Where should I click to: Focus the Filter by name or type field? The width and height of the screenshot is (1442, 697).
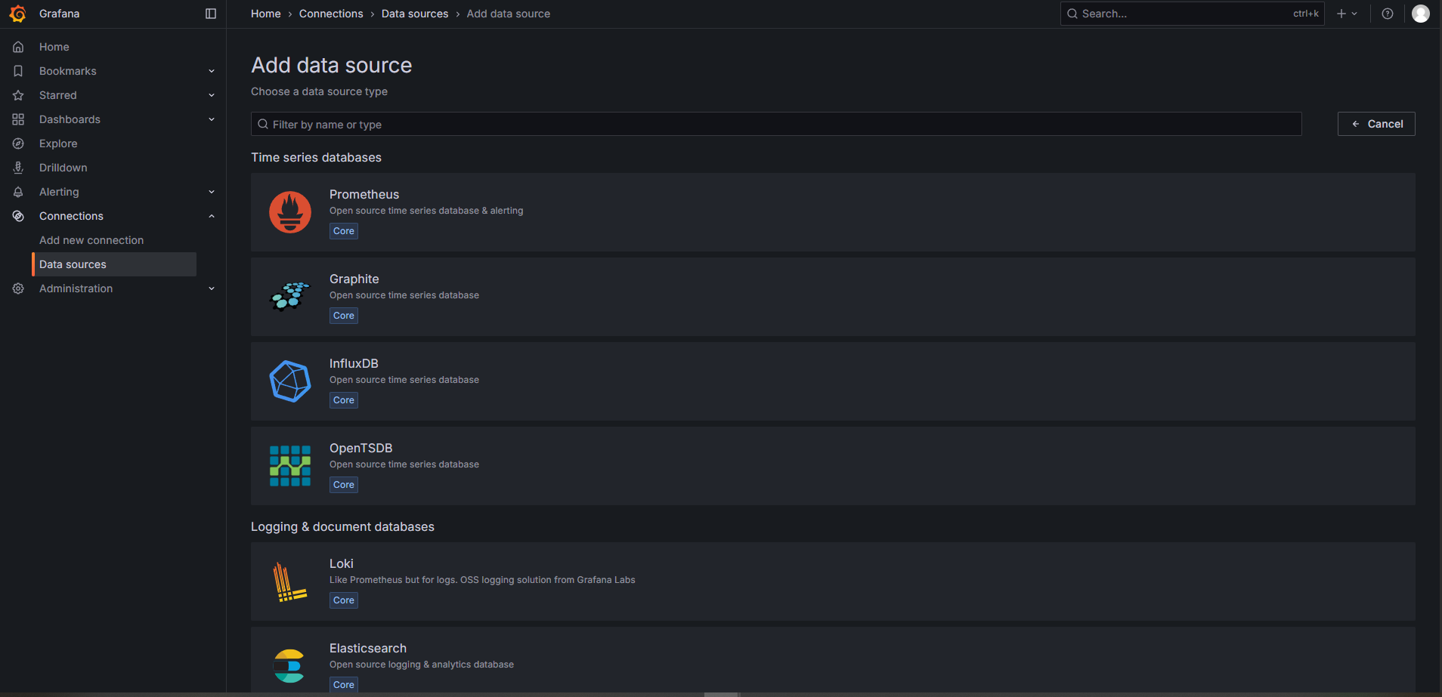click(x=776, y=124)
